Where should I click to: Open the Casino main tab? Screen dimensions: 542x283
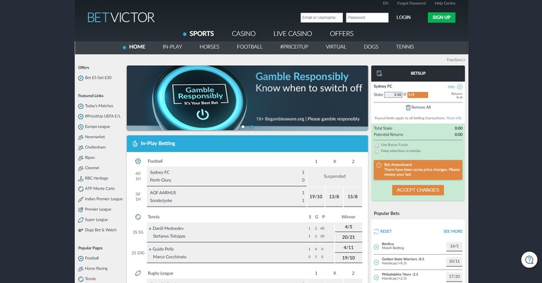244,34
